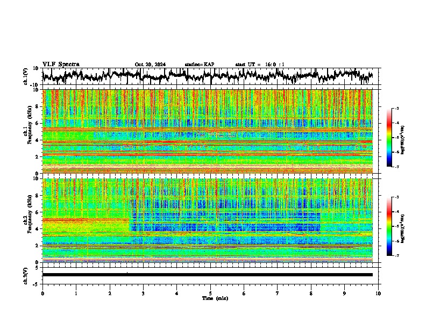Click the "8" kHz tick of ch.1 spectrogram
Viewport: 426px width, 329px height.
(38, 106)
